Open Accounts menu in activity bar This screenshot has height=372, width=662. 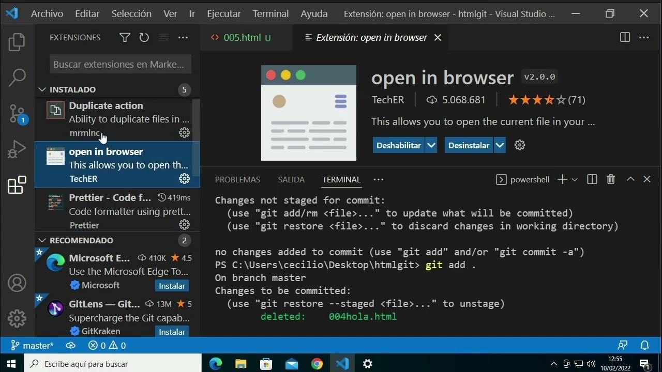point(17,283)
